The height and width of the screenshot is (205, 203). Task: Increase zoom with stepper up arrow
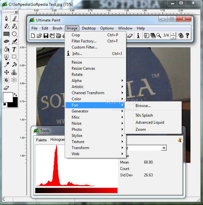pyautogui.click(x=173, y=34)
